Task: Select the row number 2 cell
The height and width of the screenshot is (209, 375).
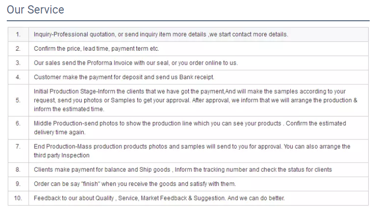Action: [x=18, y=49]
